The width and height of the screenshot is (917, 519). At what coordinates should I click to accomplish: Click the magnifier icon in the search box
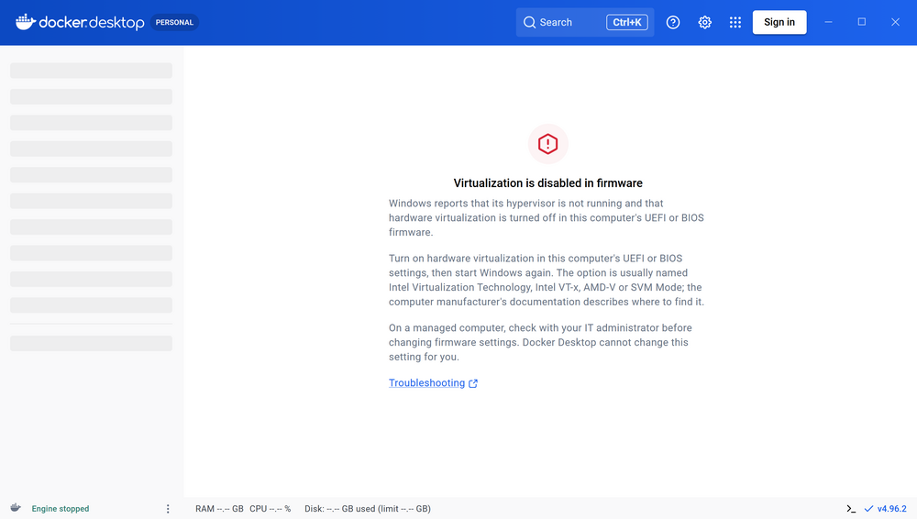529,22
